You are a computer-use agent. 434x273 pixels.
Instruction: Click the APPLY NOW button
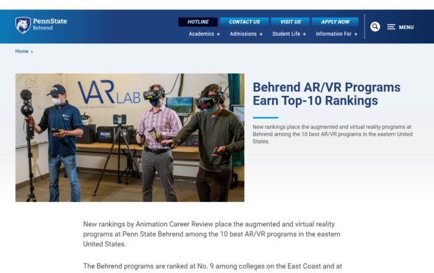click(x=335, y=22)
